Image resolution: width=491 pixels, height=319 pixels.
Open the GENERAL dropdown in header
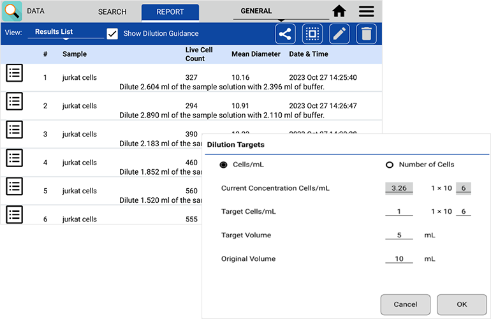pyautogui.click(x=279, y=13)
